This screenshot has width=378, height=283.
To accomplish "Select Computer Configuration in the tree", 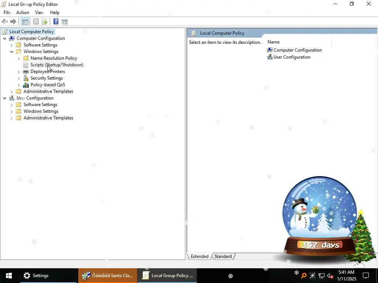I will click(41, 38).
